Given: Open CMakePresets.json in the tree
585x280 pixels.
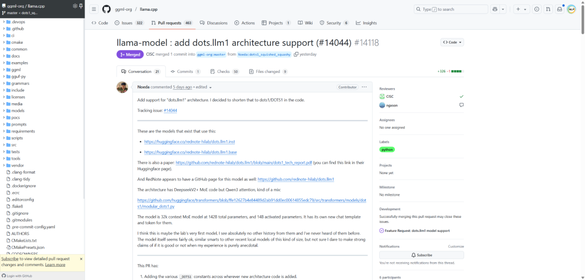Looking at the screenshot, I should pyautogui.click(x=28, y=247).
